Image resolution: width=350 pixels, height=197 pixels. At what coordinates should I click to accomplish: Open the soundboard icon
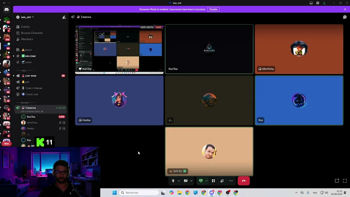[x=222, y=181]
